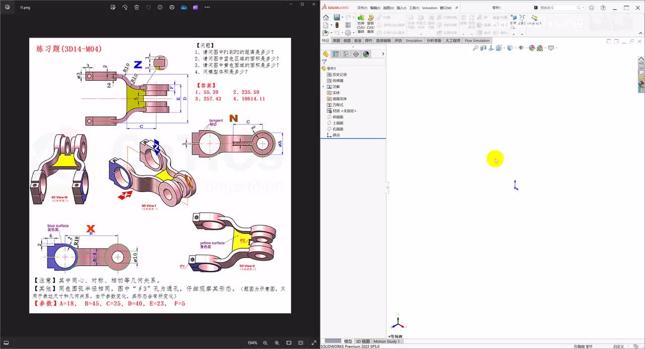This screenshot has height=349, width=645.
Task: Click the Save icon in SolidWorks
Action: [337, 17]
